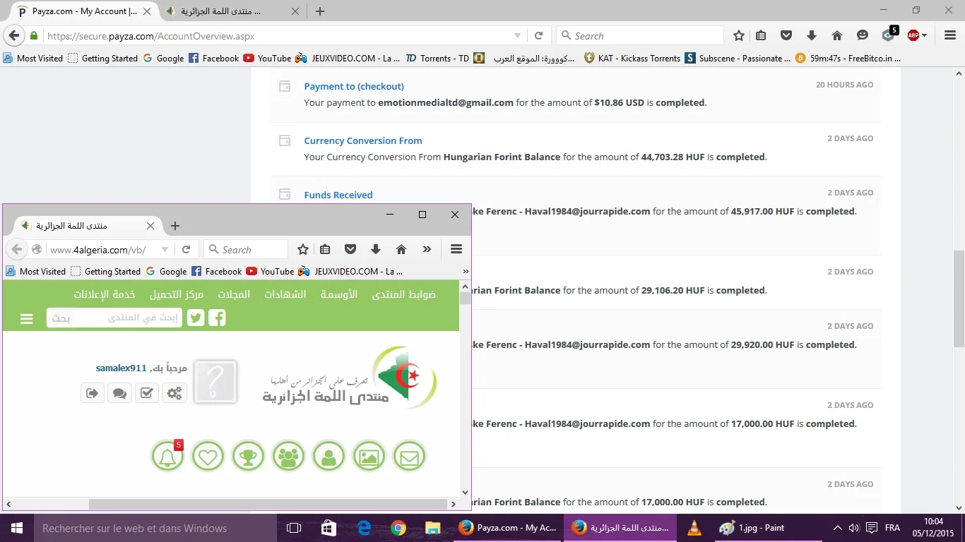Click the envelope messages icon
Image resolution: width=965 pixels, height=542 pixels.
(410, 457)
